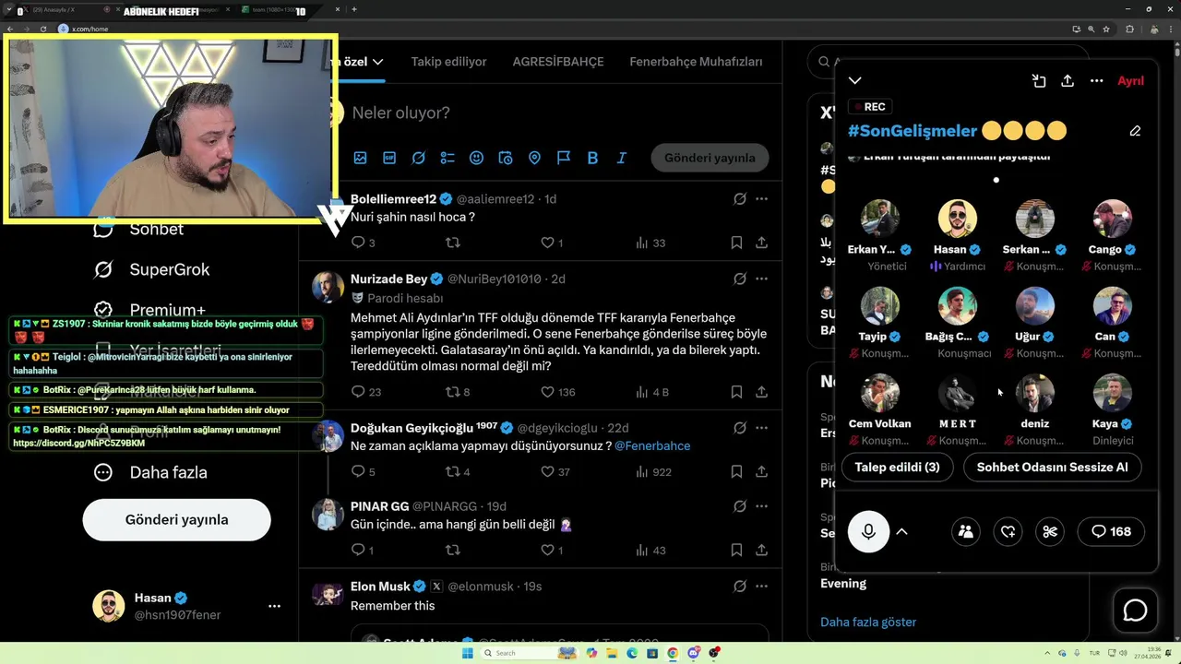This screenshot has width=1181, height=664.
Task: Click the flag icon in the composer toolbar
Action: pyautogui.click(x=564, y=158)
